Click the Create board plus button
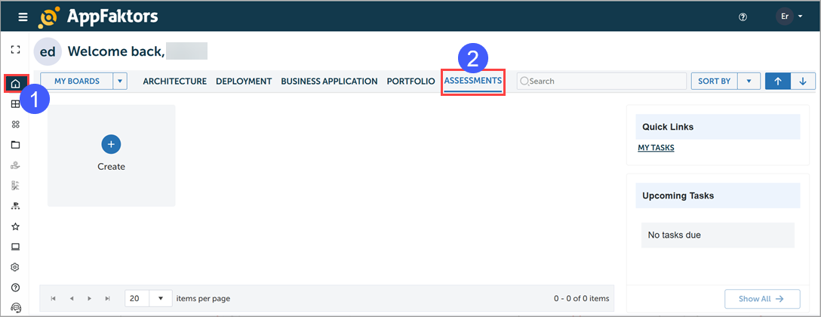Image resolution: width=821 pixels, height=317 pixels. tap(111, 144)
